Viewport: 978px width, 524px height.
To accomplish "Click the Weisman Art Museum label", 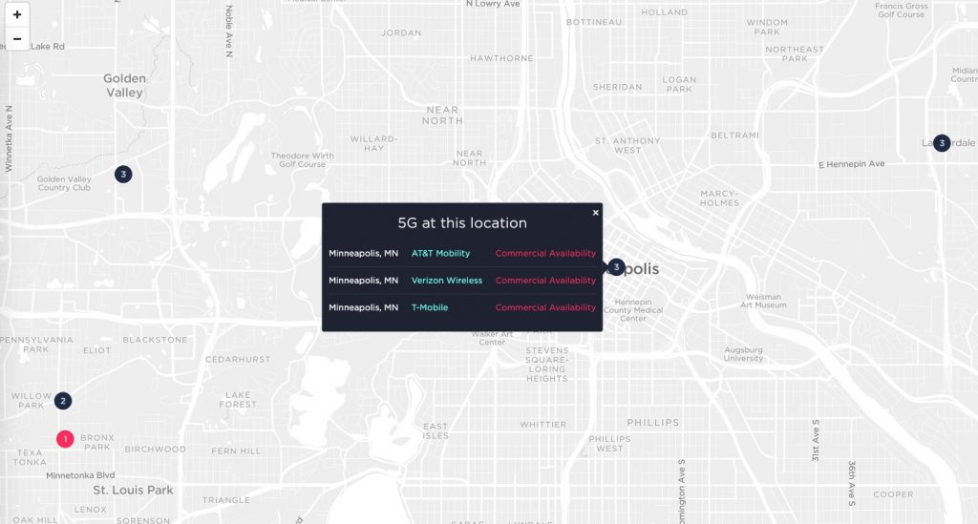I will tap(763, 301).
